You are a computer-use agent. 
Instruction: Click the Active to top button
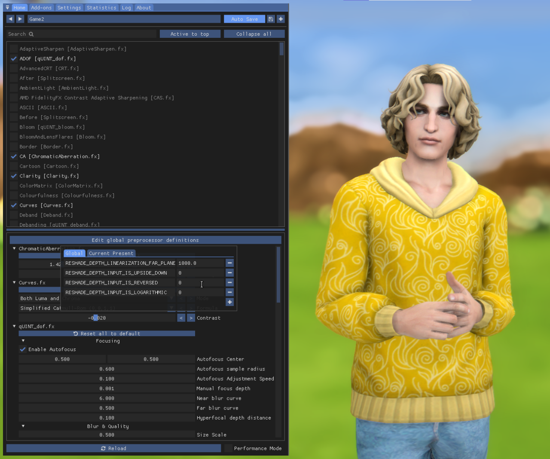[x=190, y=34]
